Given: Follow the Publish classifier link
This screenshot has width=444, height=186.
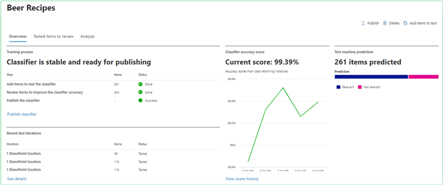Looking at the screenshot, I should (22, 114).
